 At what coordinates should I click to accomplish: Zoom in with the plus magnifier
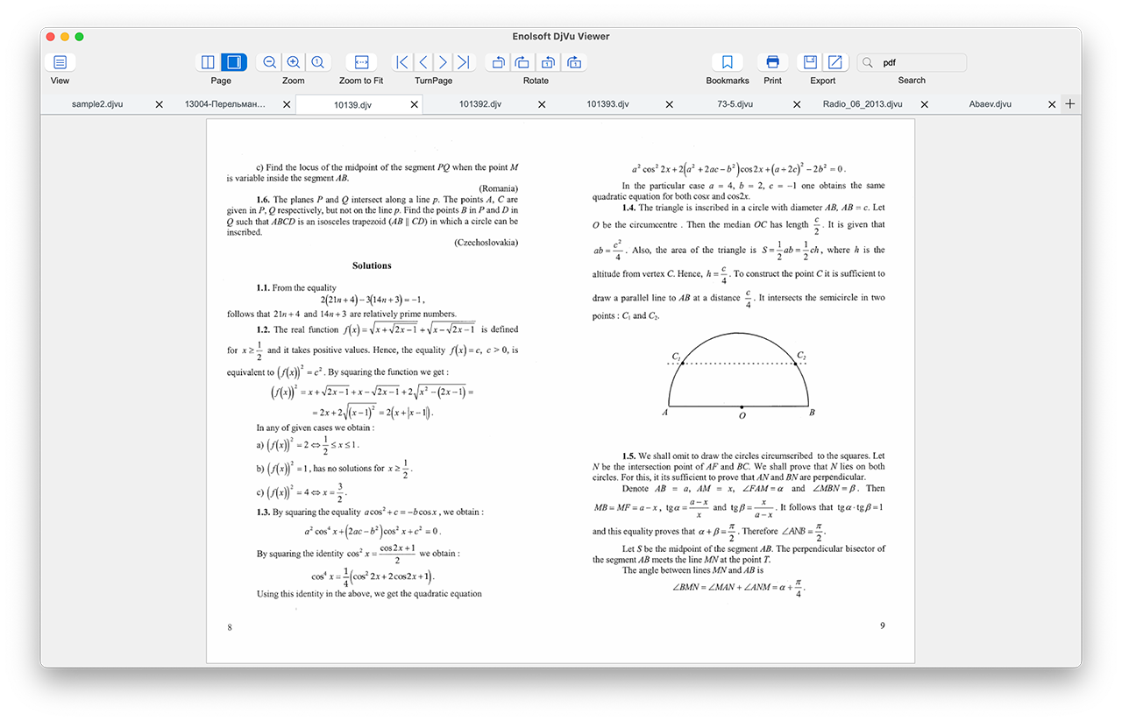[x=294, y=62]
